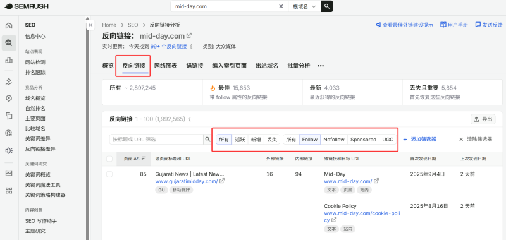Select the 新增 status filter
Screen dimensions: 506x240
pyautogui.click(x=256, y=140)
